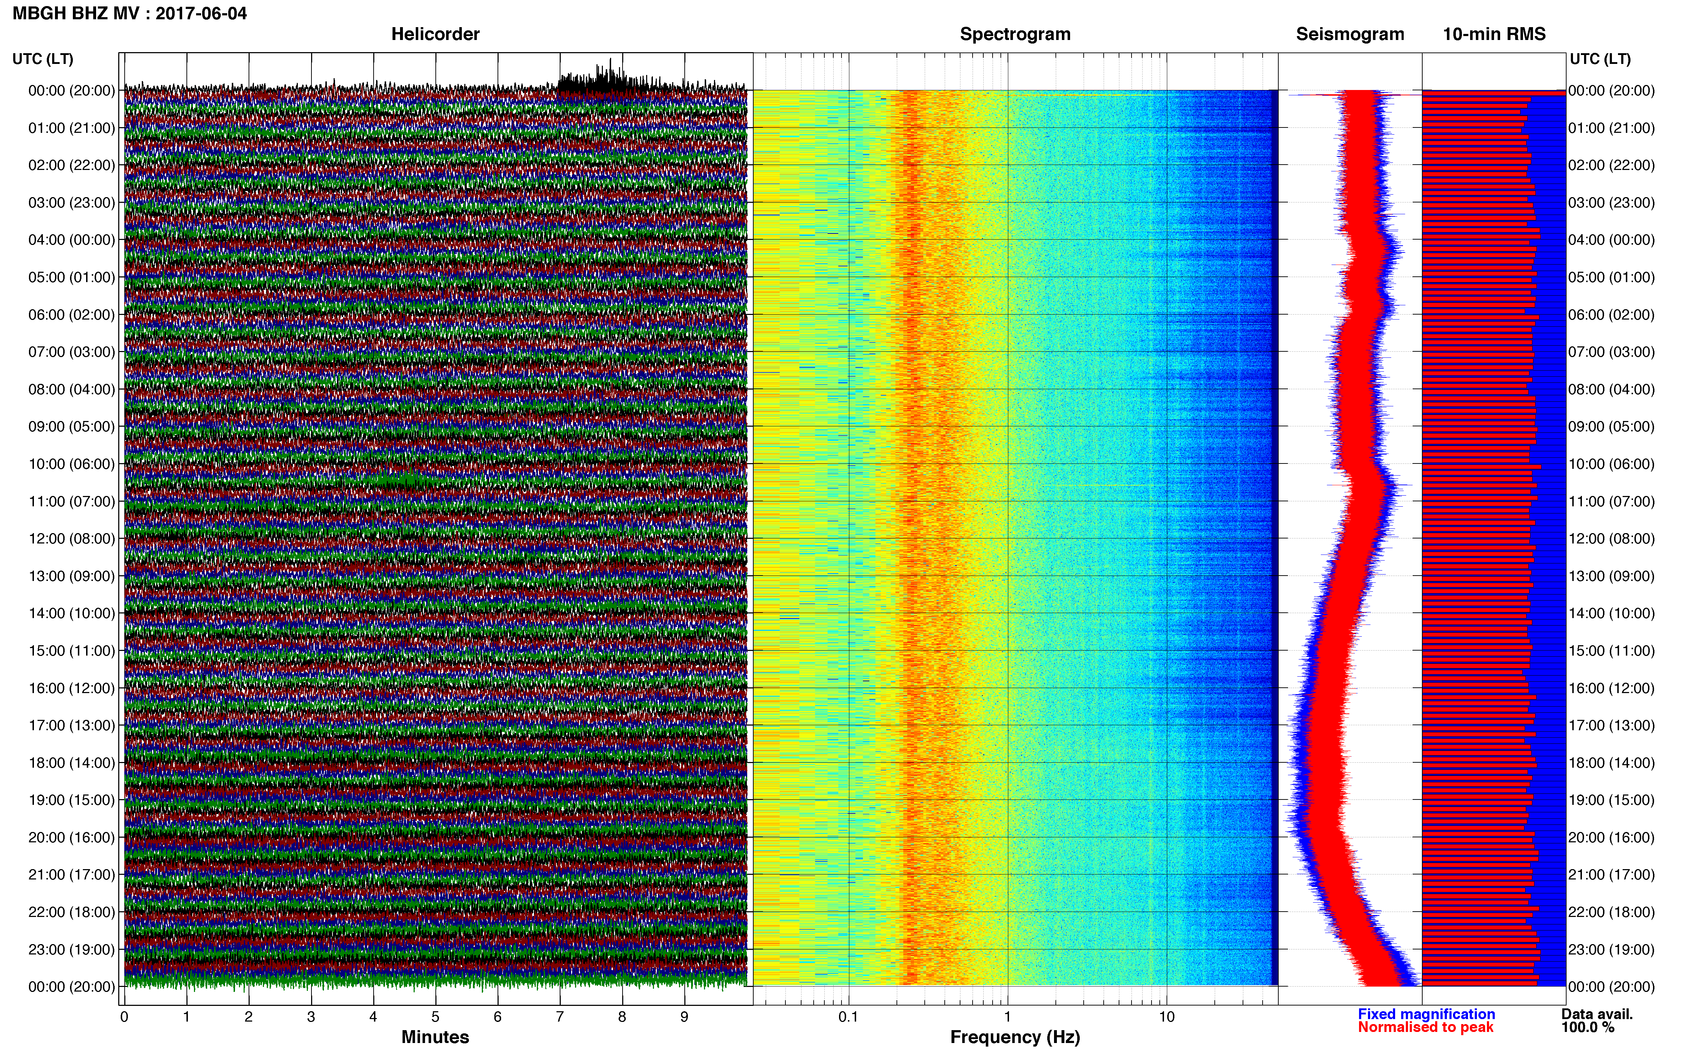This screenshot has width=1693, height=1058.
Task: Click minute tick label 8 on Helicorder axis
Action: (x=622, y=1017)
